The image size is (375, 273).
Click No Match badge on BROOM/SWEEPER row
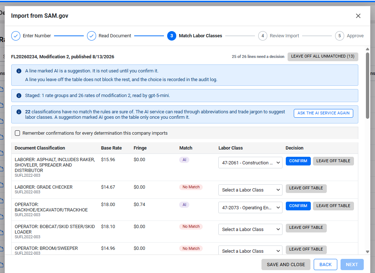point(191,248)
